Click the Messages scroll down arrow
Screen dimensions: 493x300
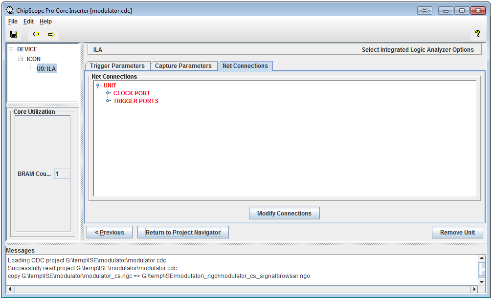(482, 282)
